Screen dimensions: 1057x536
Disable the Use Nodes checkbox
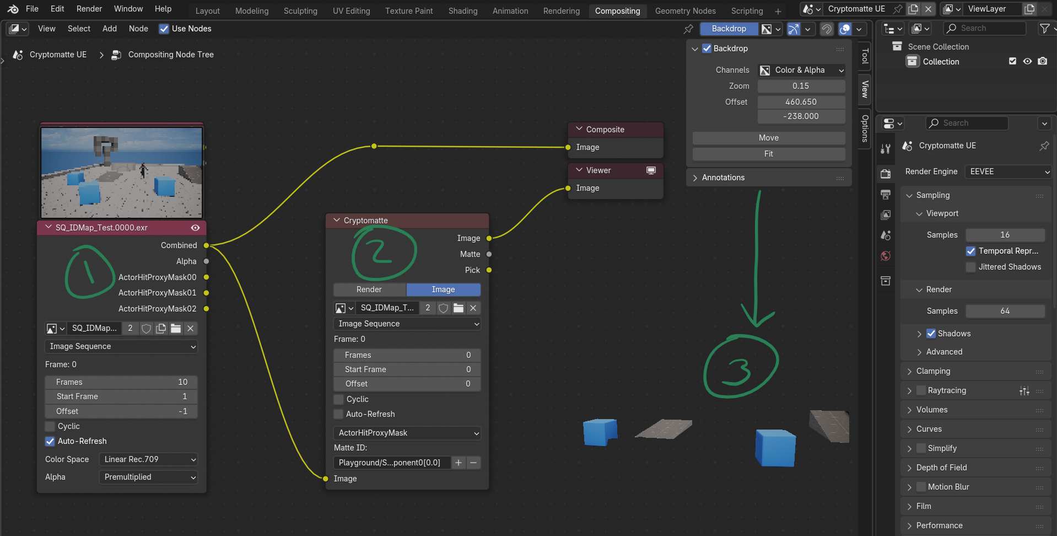(x=164, y=29)
